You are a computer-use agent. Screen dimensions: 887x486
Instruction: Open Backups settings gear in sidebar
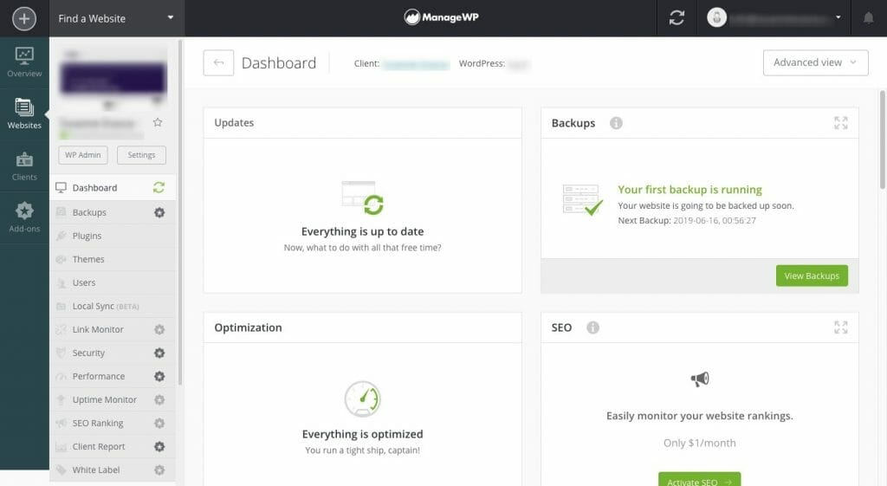(x=159, y=212)
